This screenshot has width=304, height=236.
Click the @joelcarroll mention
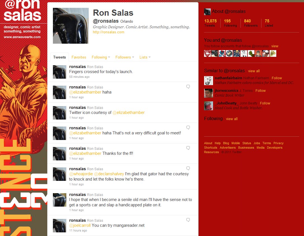click(80, 225)
